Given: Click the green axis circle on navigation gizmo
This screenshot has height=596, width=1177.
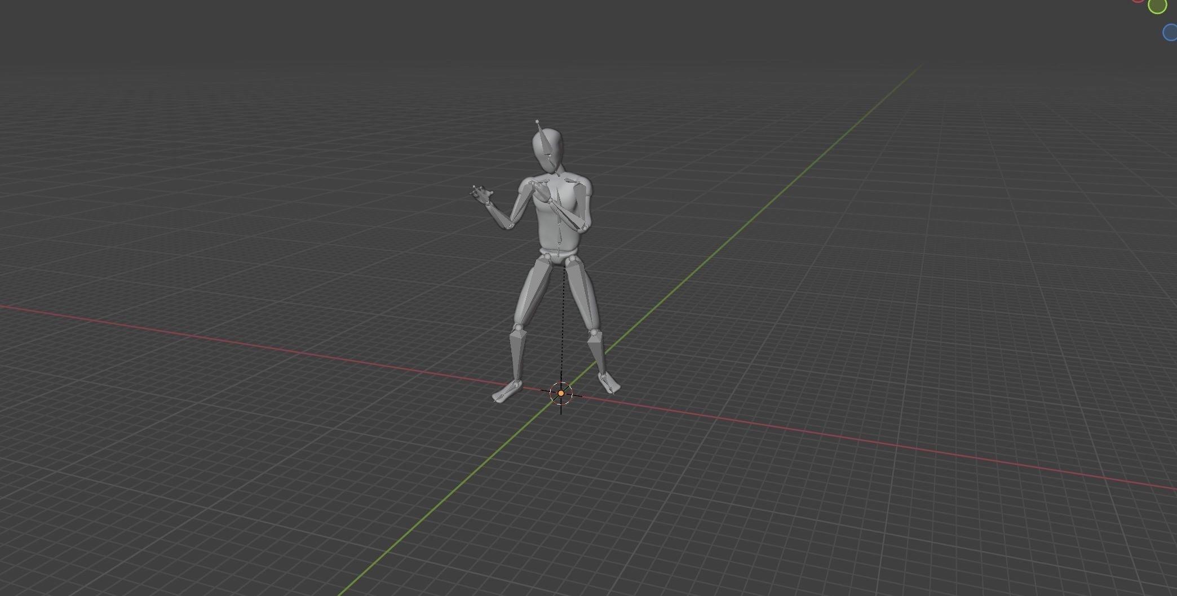Looking at the screenshot, I should point(1157,6).
